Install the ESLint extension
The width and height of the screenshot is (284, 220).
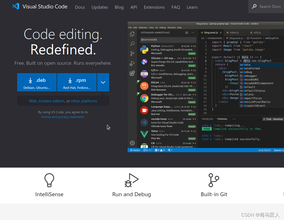coord(192,90)
